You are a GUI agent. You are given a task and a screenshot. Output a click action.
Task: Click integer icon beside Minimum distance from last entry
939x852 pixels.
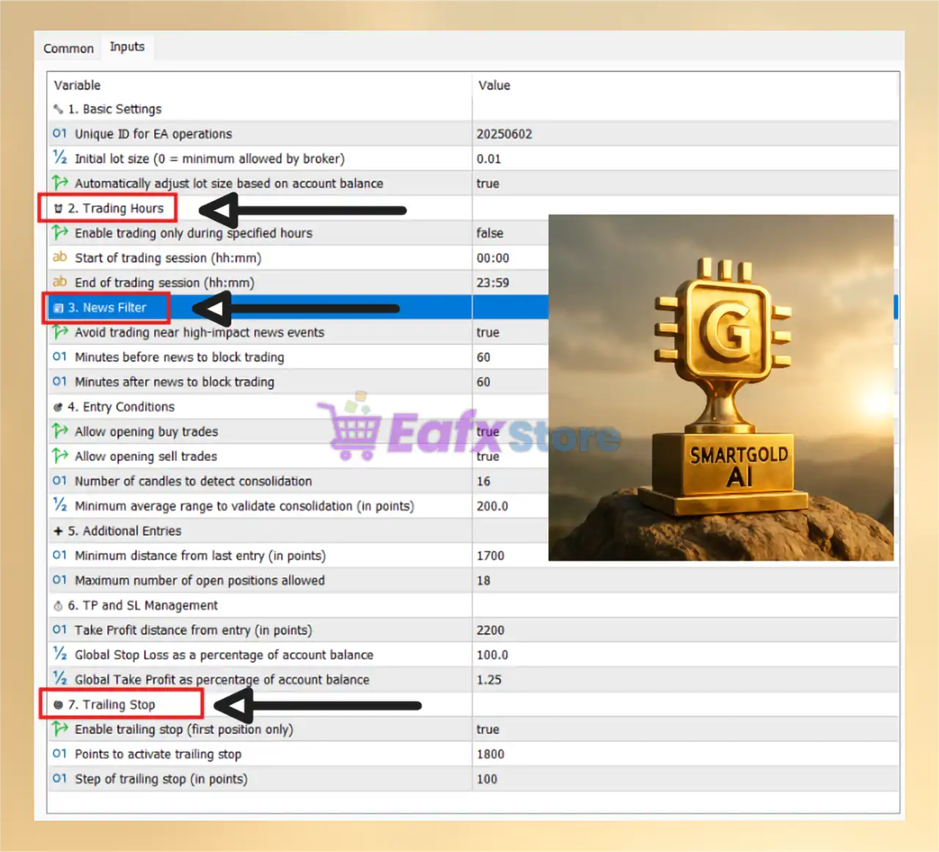point(59,556)
